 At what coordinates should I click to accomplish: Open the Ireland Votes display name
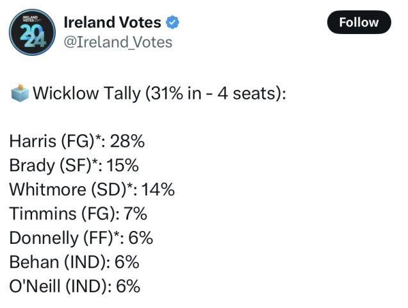coord(112,22)
